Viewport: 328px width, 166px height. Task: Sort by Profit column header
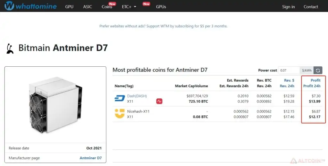click(316, 80)
